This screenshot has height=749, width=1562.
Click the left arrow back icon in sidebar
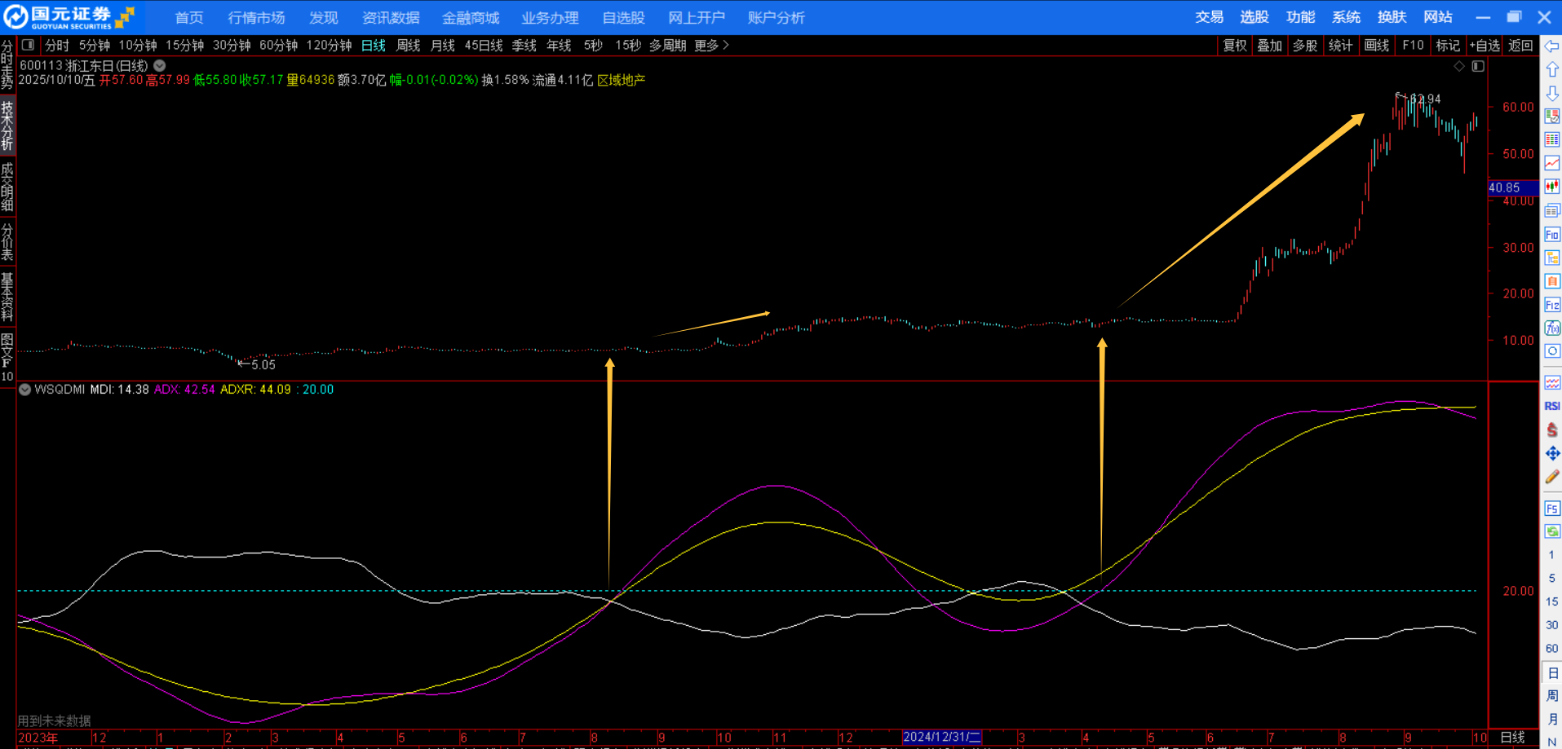1551,46
